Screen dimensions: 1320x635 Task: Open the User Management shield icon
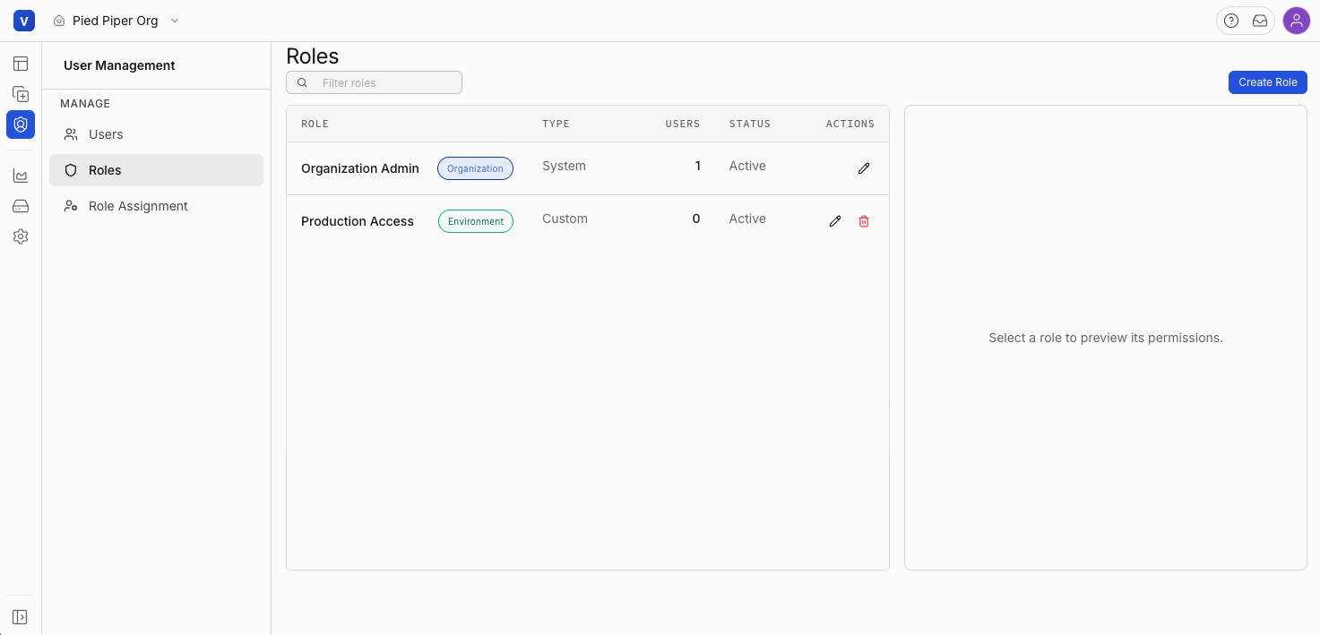tap(20, 124)
